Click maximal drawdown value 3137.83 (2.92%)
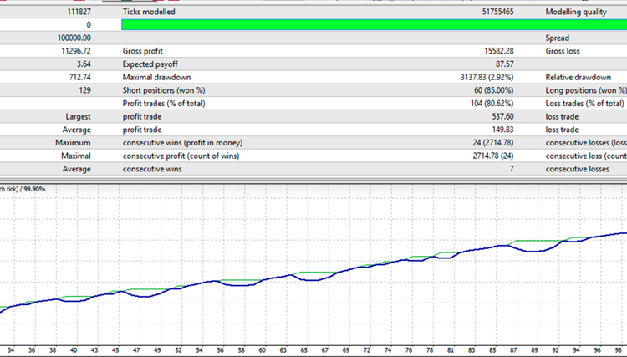Viewport: 627px width, 357px height. pyautogui.click(x=480, y=77)
